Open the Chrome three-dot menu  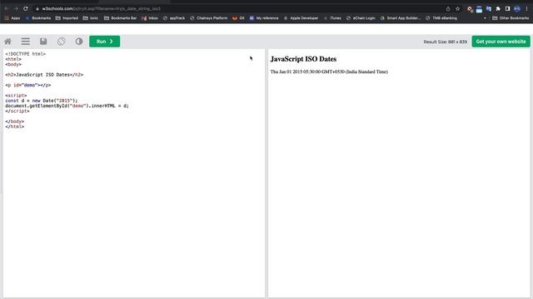tap(526, 9)
